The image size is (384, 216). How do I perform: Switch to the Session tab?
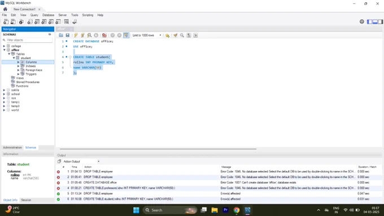(x=26, y=200)
